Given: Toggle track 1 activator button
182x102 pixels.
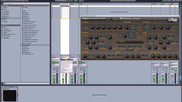Looking at the screenshot, I should click(54, 79).
